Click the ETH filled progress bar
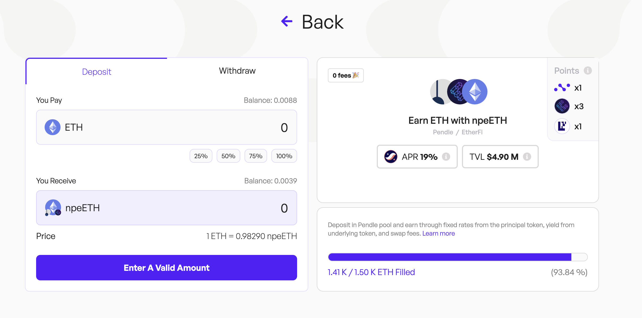Image resolution: width=642 pixels, height=318 pixels. [457, 257]
